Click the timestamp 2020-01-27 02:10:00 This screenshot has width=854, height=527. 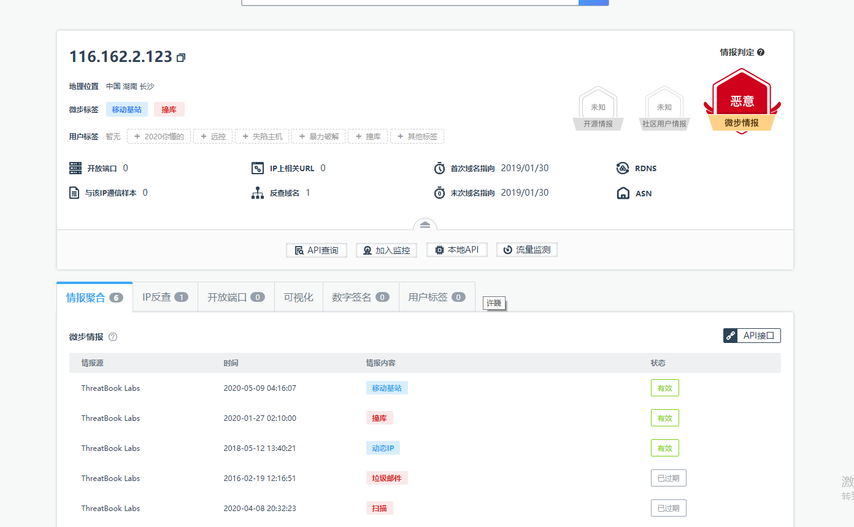(260, 418)
